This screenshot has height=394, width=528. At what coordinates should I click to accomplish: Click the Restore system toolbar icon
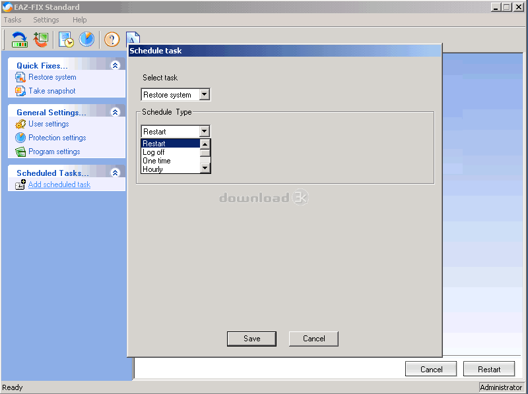point(20,40)
